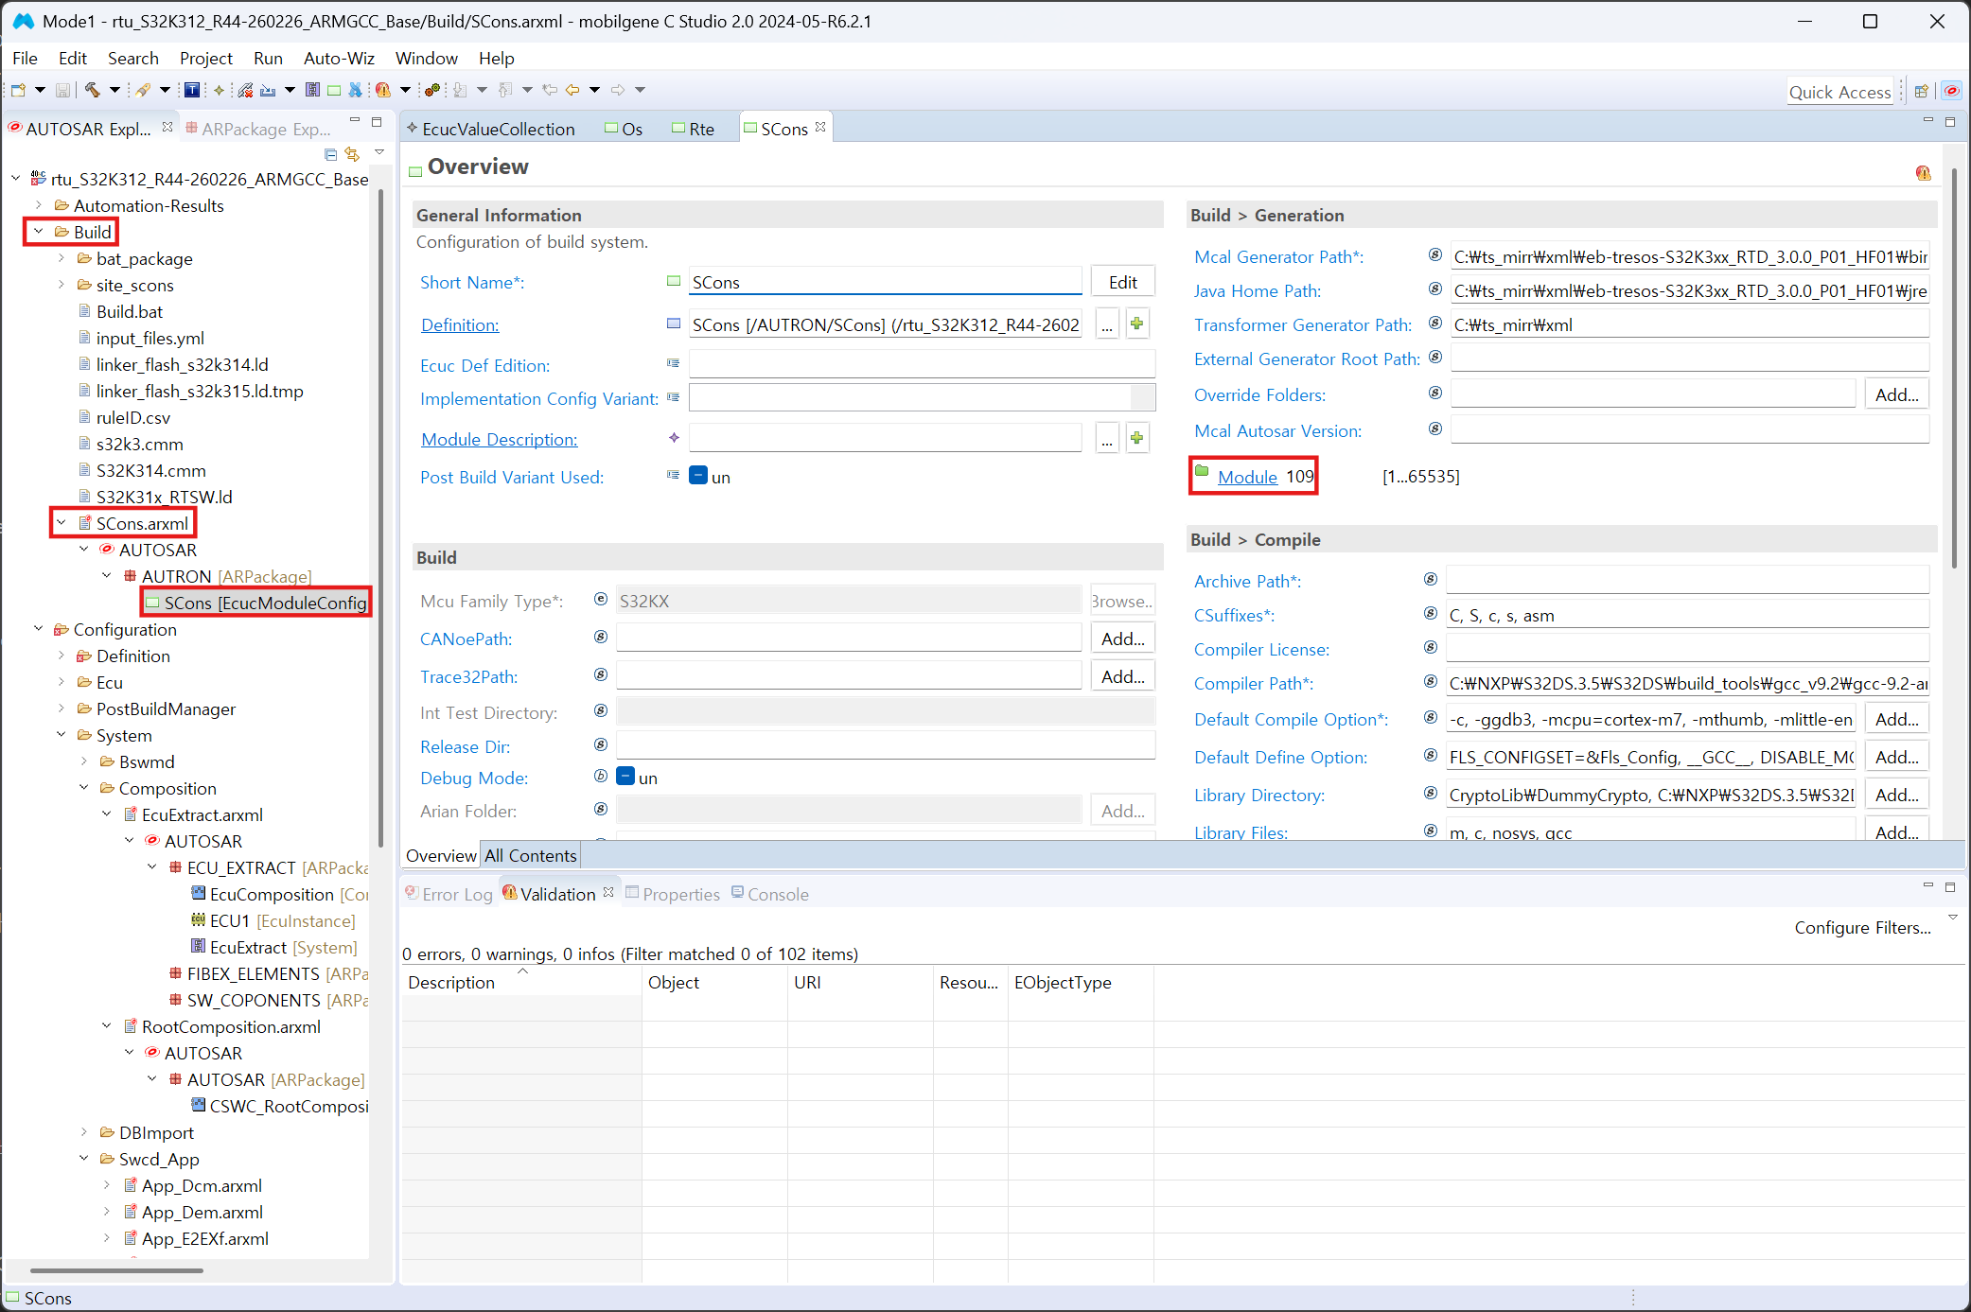This screenshot has height=1312, width=1971.
Task: Click the Short Name input field
Action: coord(885,282)
